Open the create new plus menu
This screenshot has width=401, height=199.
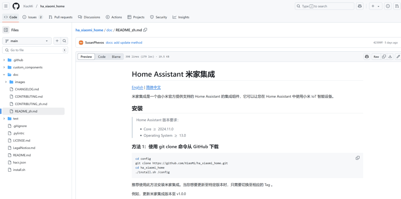pos(375,6)
